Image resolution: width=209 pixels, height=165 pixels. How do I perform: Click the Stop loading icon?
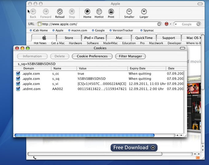(72, 12)
